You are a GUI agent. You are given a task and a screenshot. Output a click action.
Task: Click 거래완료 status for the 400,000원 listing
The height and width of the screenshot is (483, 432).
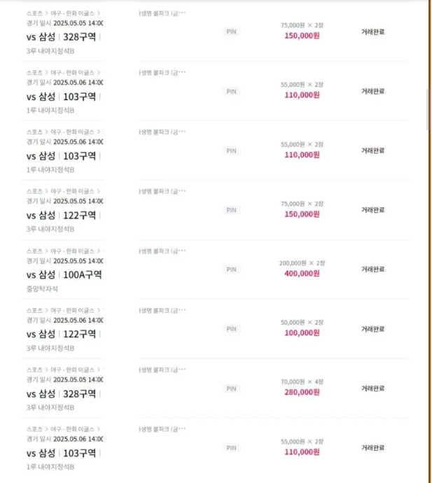point(373,269)
